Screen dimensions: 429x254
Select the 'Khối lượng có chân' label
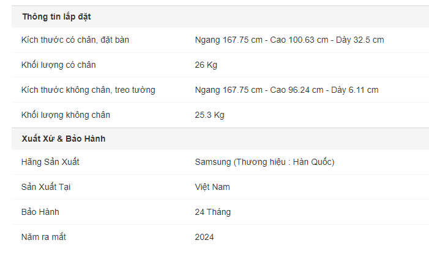59,65
